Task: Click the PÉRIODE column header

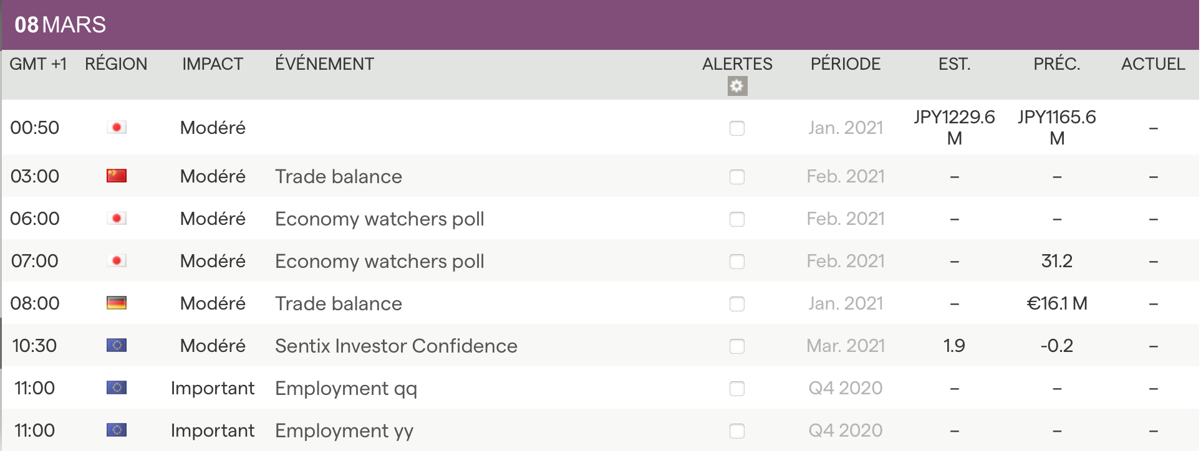Action: pyautogui.click(x=845, y=64)
